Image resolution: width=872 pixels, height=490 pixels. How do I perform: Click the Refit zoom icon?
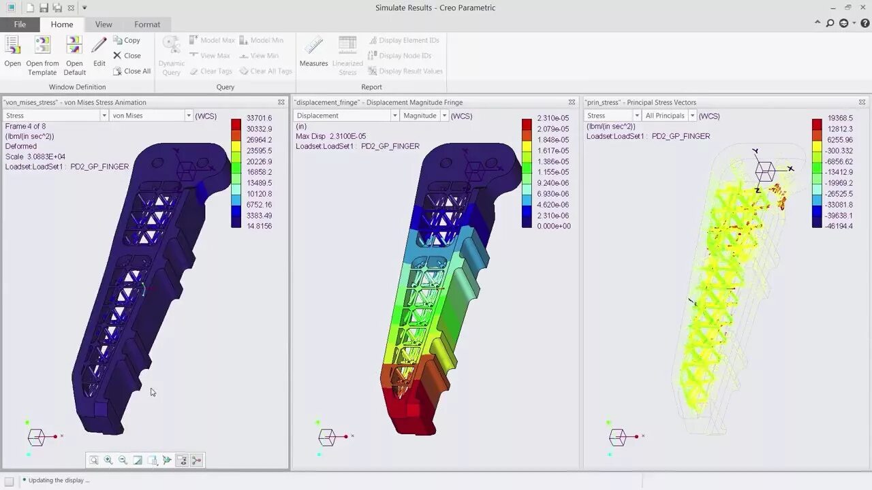tap(94, 460)
